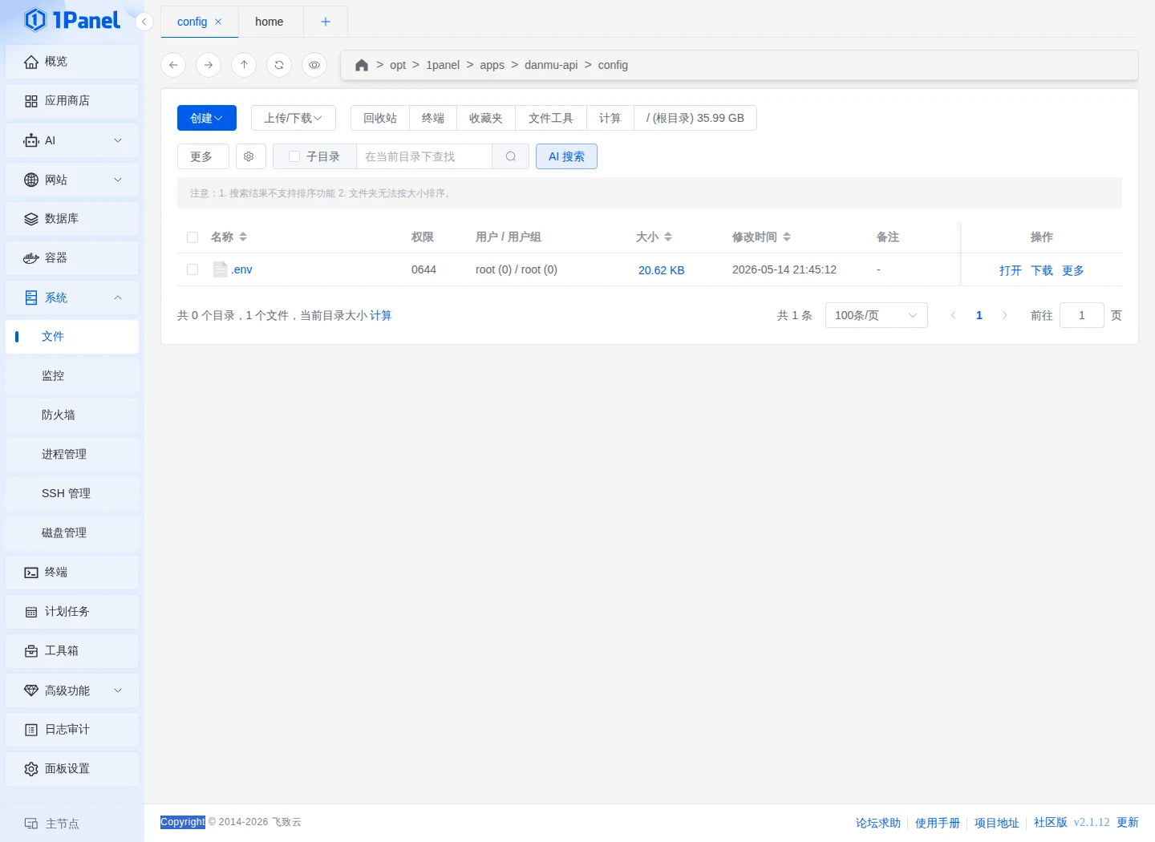Select the config tab
Viewport: 1155px width, 842px height.
point(192,22)
